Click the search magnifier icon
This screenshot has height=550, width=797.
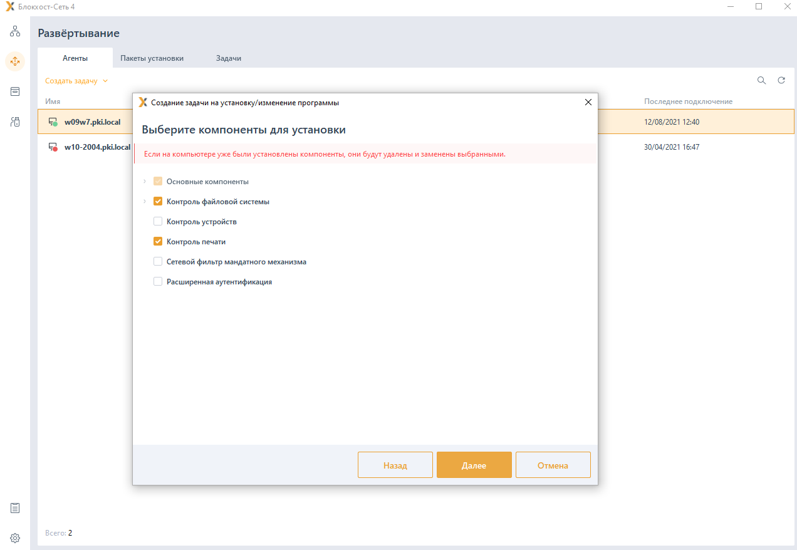761,80
